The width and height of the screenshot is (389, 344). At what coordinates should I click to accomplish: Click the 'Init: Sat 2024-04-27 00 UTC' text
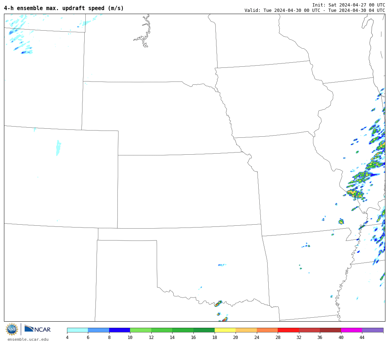click(x=349, y=5)
